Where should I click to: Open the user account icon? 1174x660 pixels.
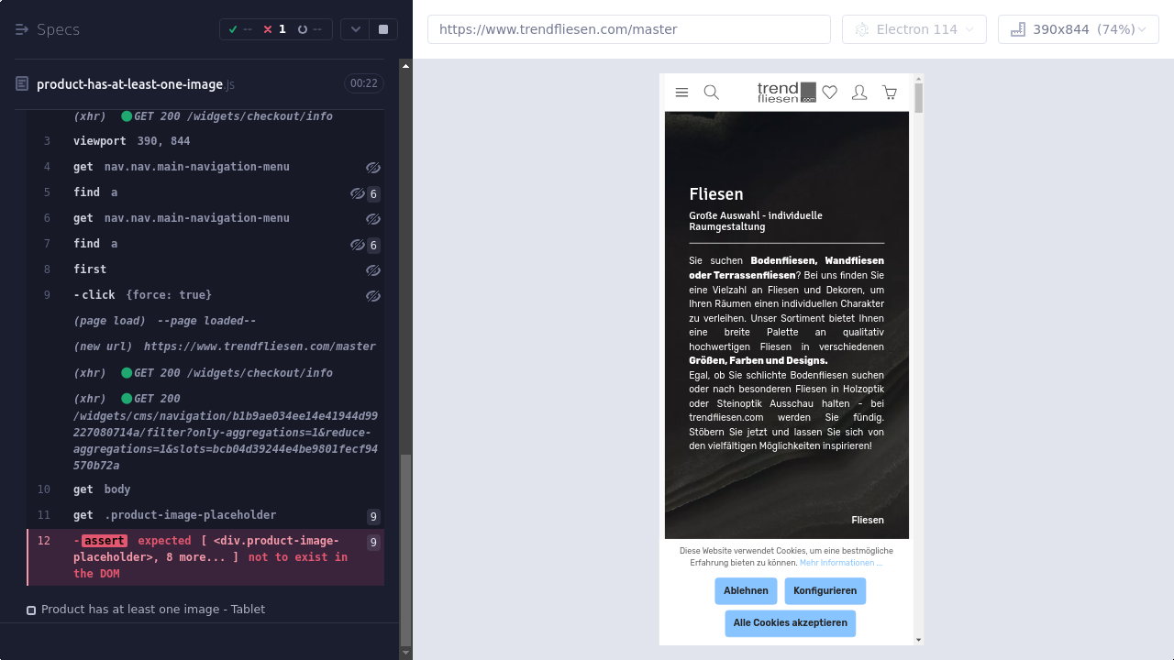click(859, 93)
